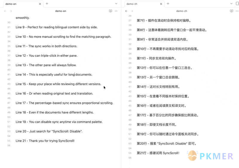Click text 'Line 9 - Perfect for reading bilingual'
The height and width of the screenshot is (168, 239).
(56, 27)
